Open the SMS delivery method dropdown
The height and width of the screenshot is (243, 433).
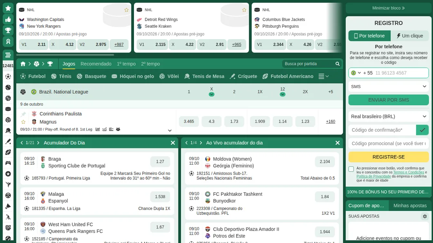388,86
